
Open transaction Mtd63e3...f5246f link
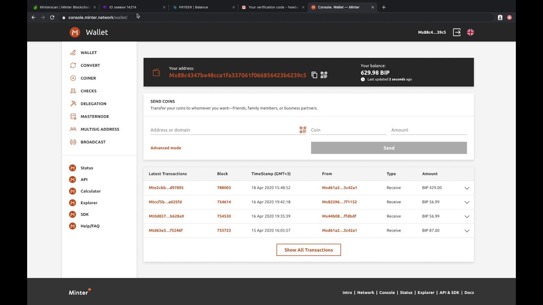click(166, 230)
